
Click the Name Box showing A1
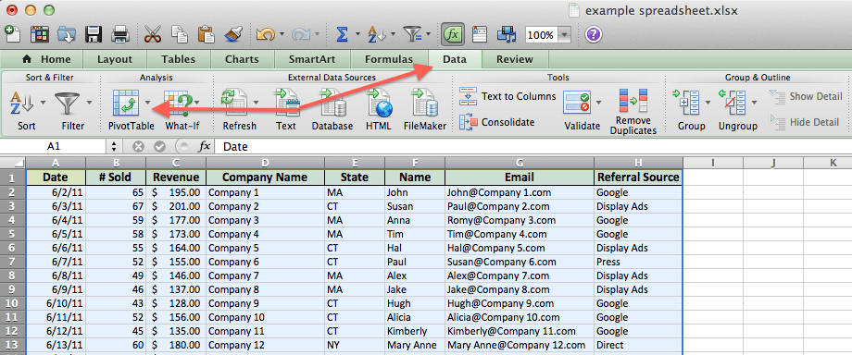[x=54, y=146]
